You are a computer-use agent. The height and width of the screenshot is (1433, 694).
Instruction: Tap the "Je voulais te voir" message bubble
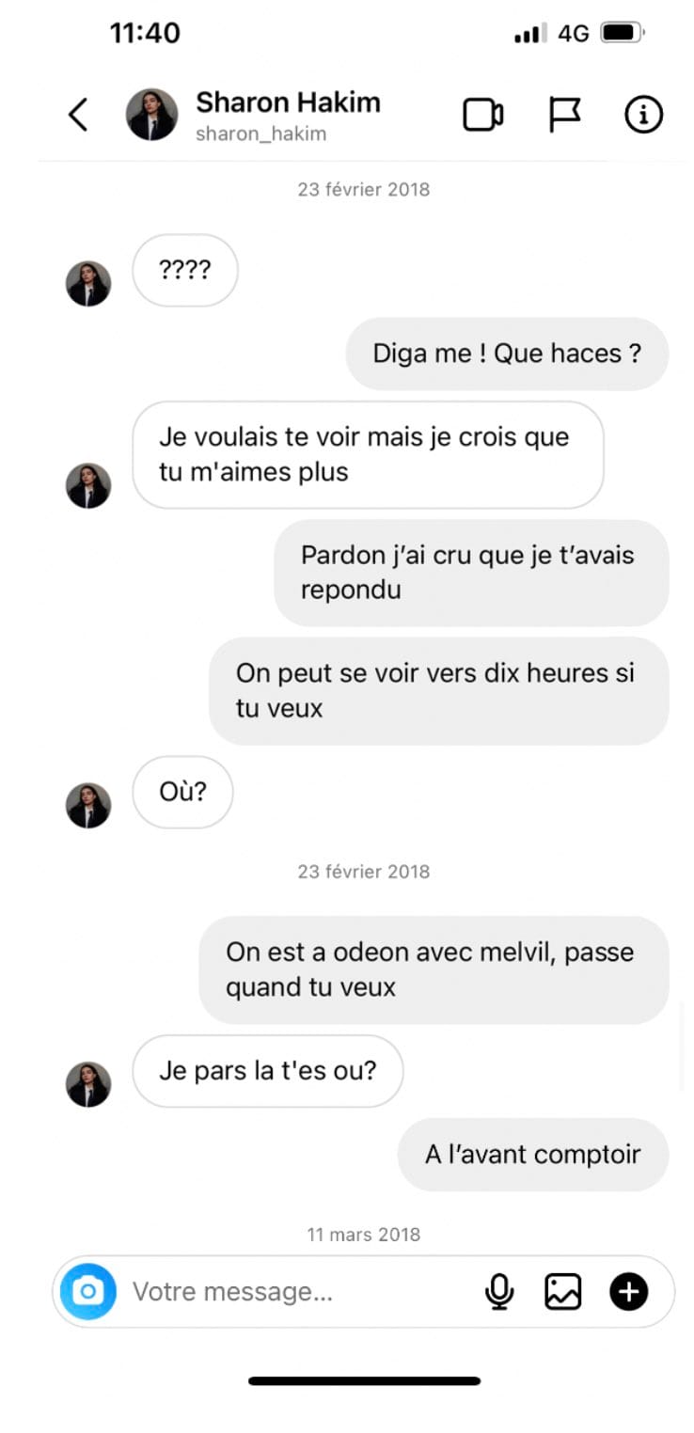367,454
